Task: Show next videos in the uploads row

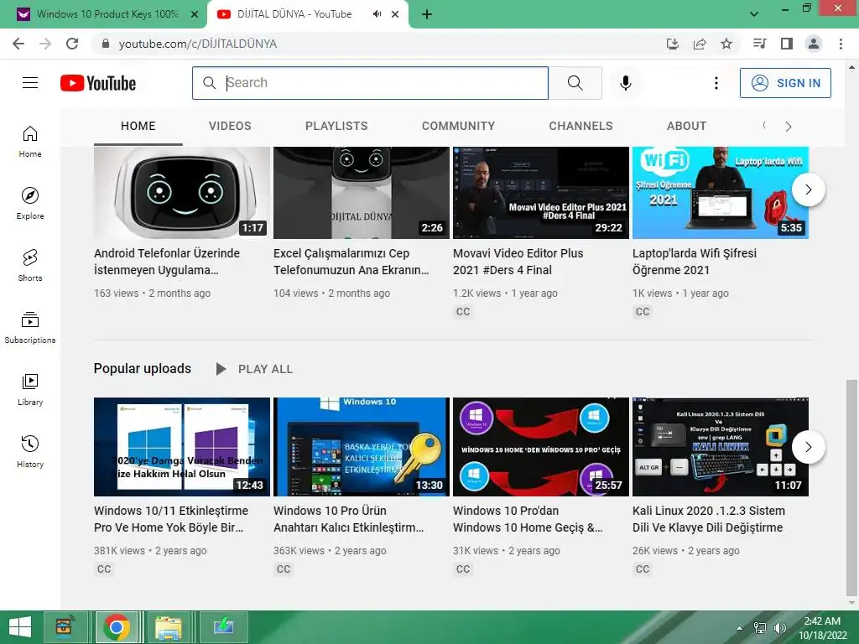Action: [x=809, y=190]
